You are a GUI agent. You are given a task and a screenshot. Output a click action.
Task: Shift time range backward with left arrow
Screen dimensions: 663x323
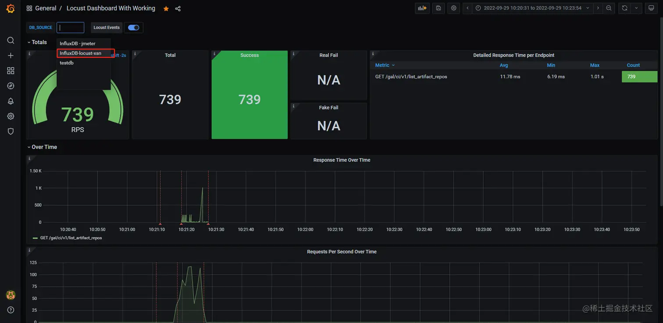click(x=467, y=8)
